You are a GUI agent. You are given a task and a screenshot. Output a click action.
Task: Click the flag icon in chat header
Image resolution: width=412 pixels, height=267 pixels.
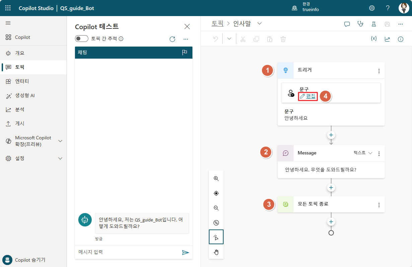[x=184, y=53]
